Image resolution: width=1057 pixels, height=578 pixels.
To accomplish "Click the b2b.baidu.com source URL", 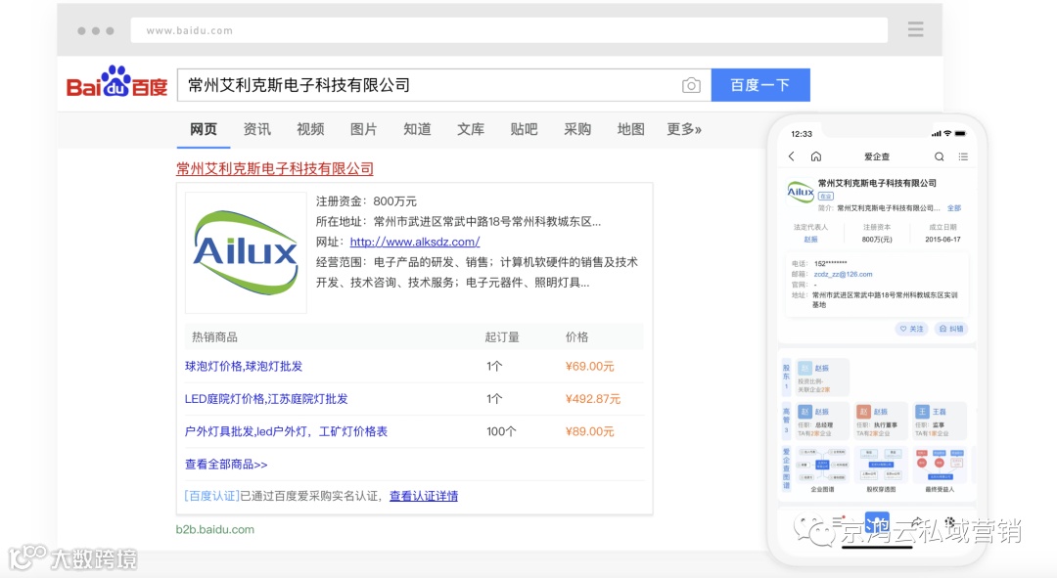I will [215, 529].
